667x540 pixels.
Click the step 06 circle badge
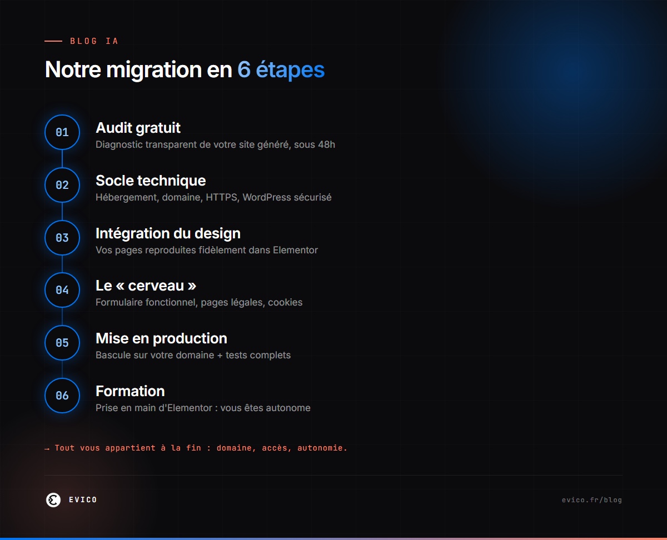(x=62, y=396)
